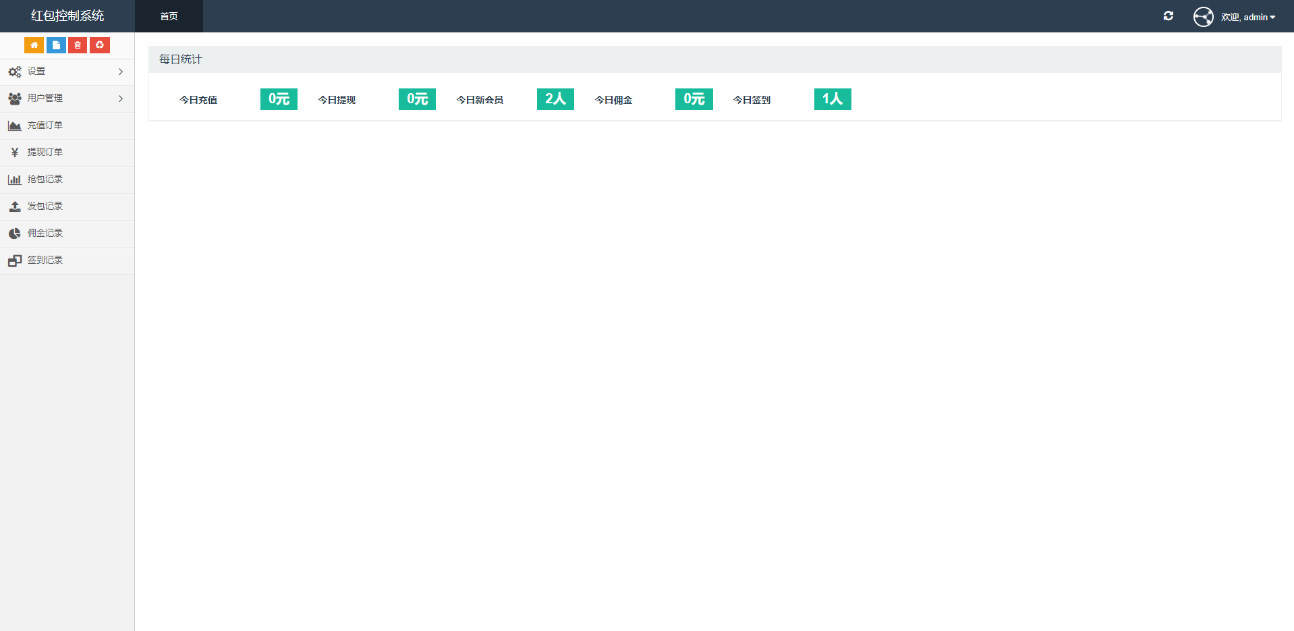Click the 今日签到 label
Viewport: 1294px width, 631px height.
(x=752, y=100)
